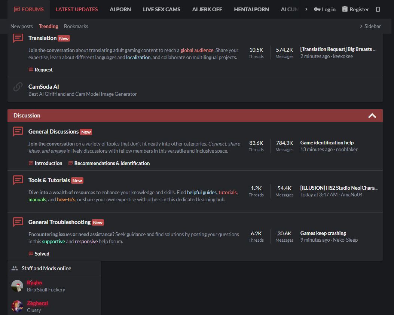Expand the Sidebar panel
Image resolution: width=394 pixels, height=315 pixels.
[x=370, y=26]
